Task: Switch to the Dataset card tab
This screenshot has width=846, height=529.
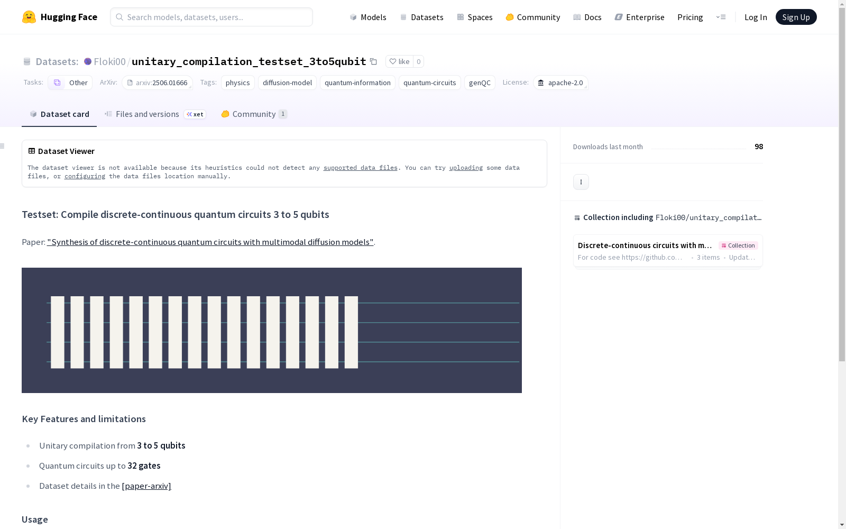Action: 59,114
